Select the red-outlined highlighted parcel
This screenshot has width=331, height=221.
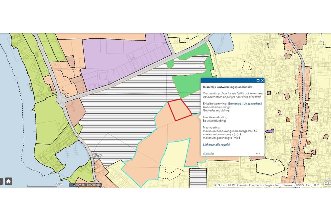point(180,110)
